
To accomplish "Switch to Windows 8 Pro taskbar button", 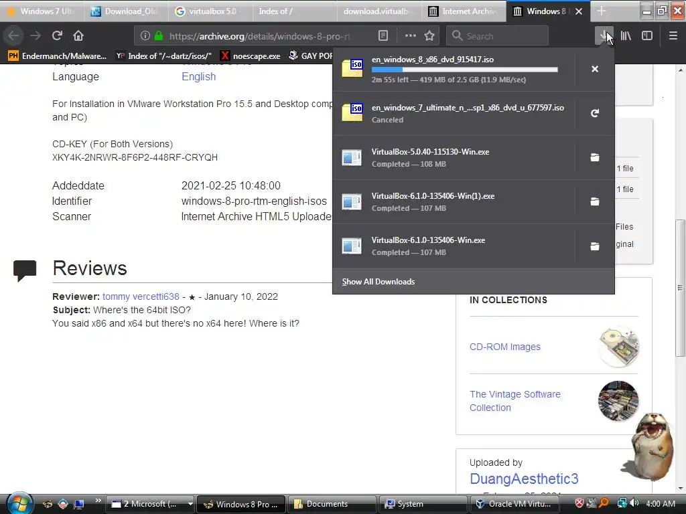I will [x=241, y=504].
